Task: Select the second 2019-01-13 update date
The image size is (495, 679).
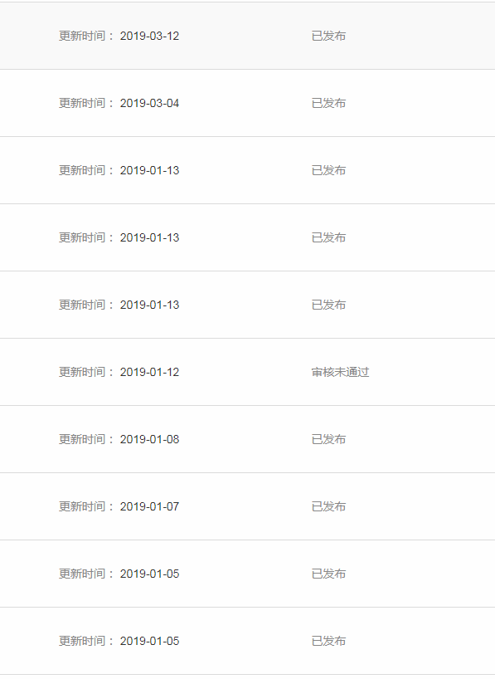Action: (x=149, y=237)
